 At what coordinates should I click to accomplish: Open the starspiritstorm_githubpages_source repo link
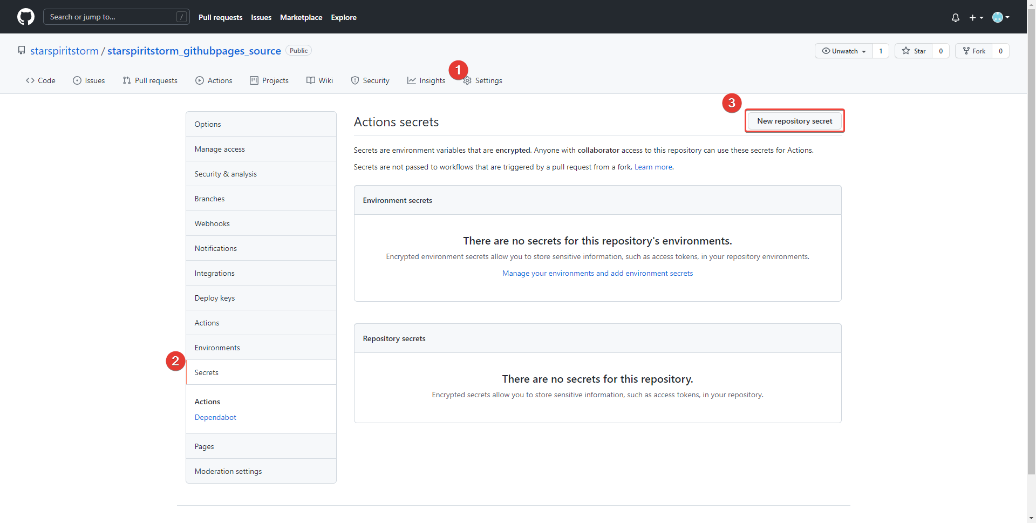[194, 51]
